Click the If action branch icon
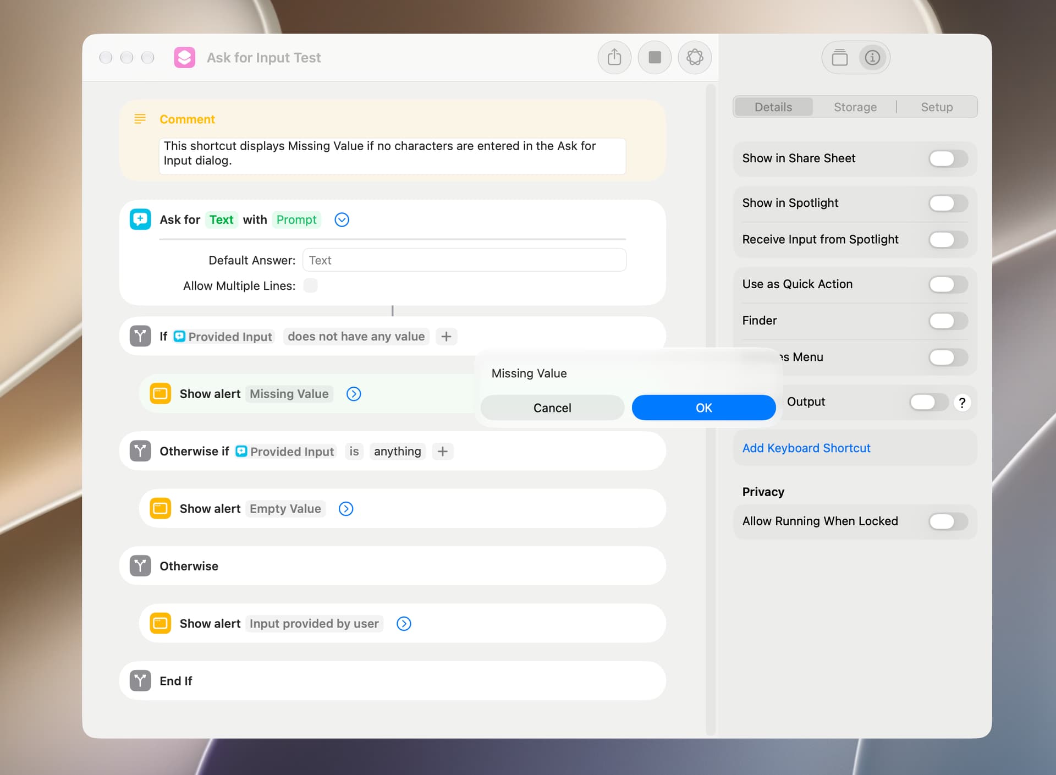This screenshot has width=1056, height=775. click(140, 336)
